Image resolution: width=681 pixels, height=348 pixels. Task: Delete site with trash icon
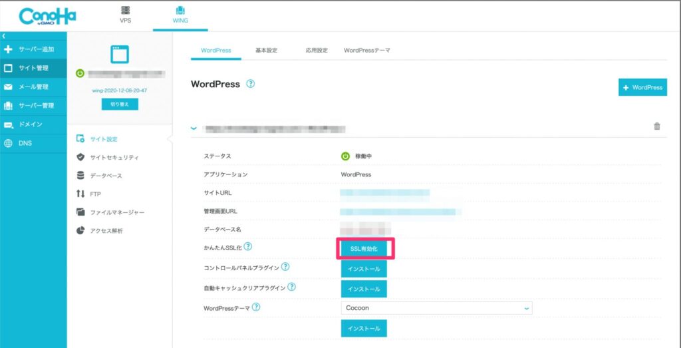657,126
